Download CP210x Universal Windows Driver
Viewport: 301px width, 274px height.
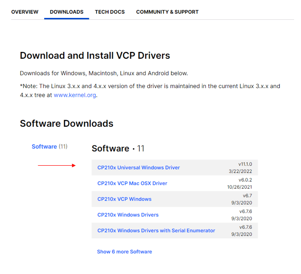click(x=139, y=168)
